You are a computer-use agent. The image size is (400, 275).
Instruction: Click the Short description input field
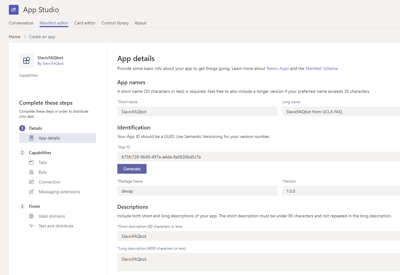[x=259, y=236]
